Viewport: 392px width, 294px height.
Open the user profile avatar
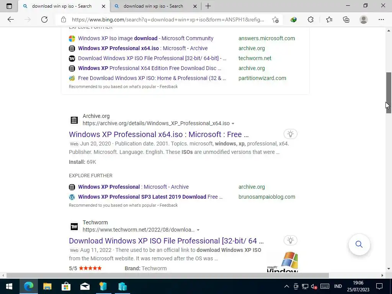tap(364, 20)
